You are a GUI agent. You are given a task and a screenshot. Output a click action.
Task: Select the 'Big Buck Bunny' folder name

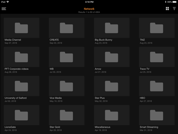(x=104, y=40)
